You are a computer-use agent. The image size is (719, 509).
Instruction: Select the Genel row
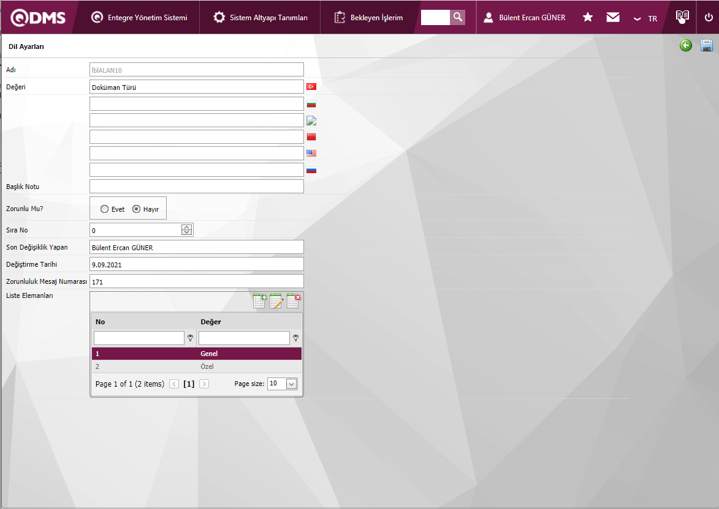pyautogui.click(x=197, y=354)
